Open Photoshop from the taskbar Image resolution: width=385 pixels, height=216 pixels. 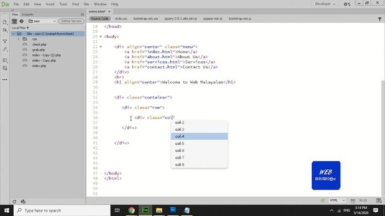173,210
